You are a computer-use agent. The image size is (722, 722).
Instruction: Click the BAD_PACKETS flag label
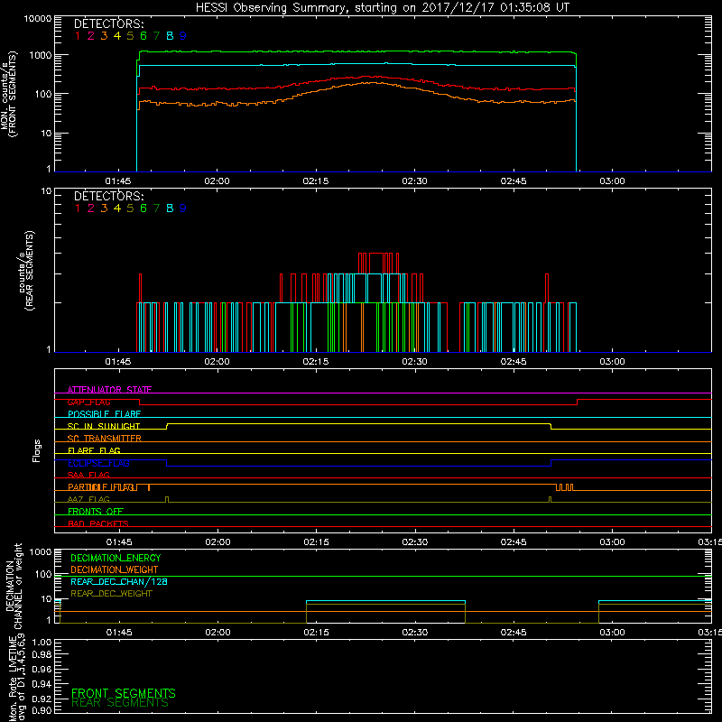click(x=98, y=523)
